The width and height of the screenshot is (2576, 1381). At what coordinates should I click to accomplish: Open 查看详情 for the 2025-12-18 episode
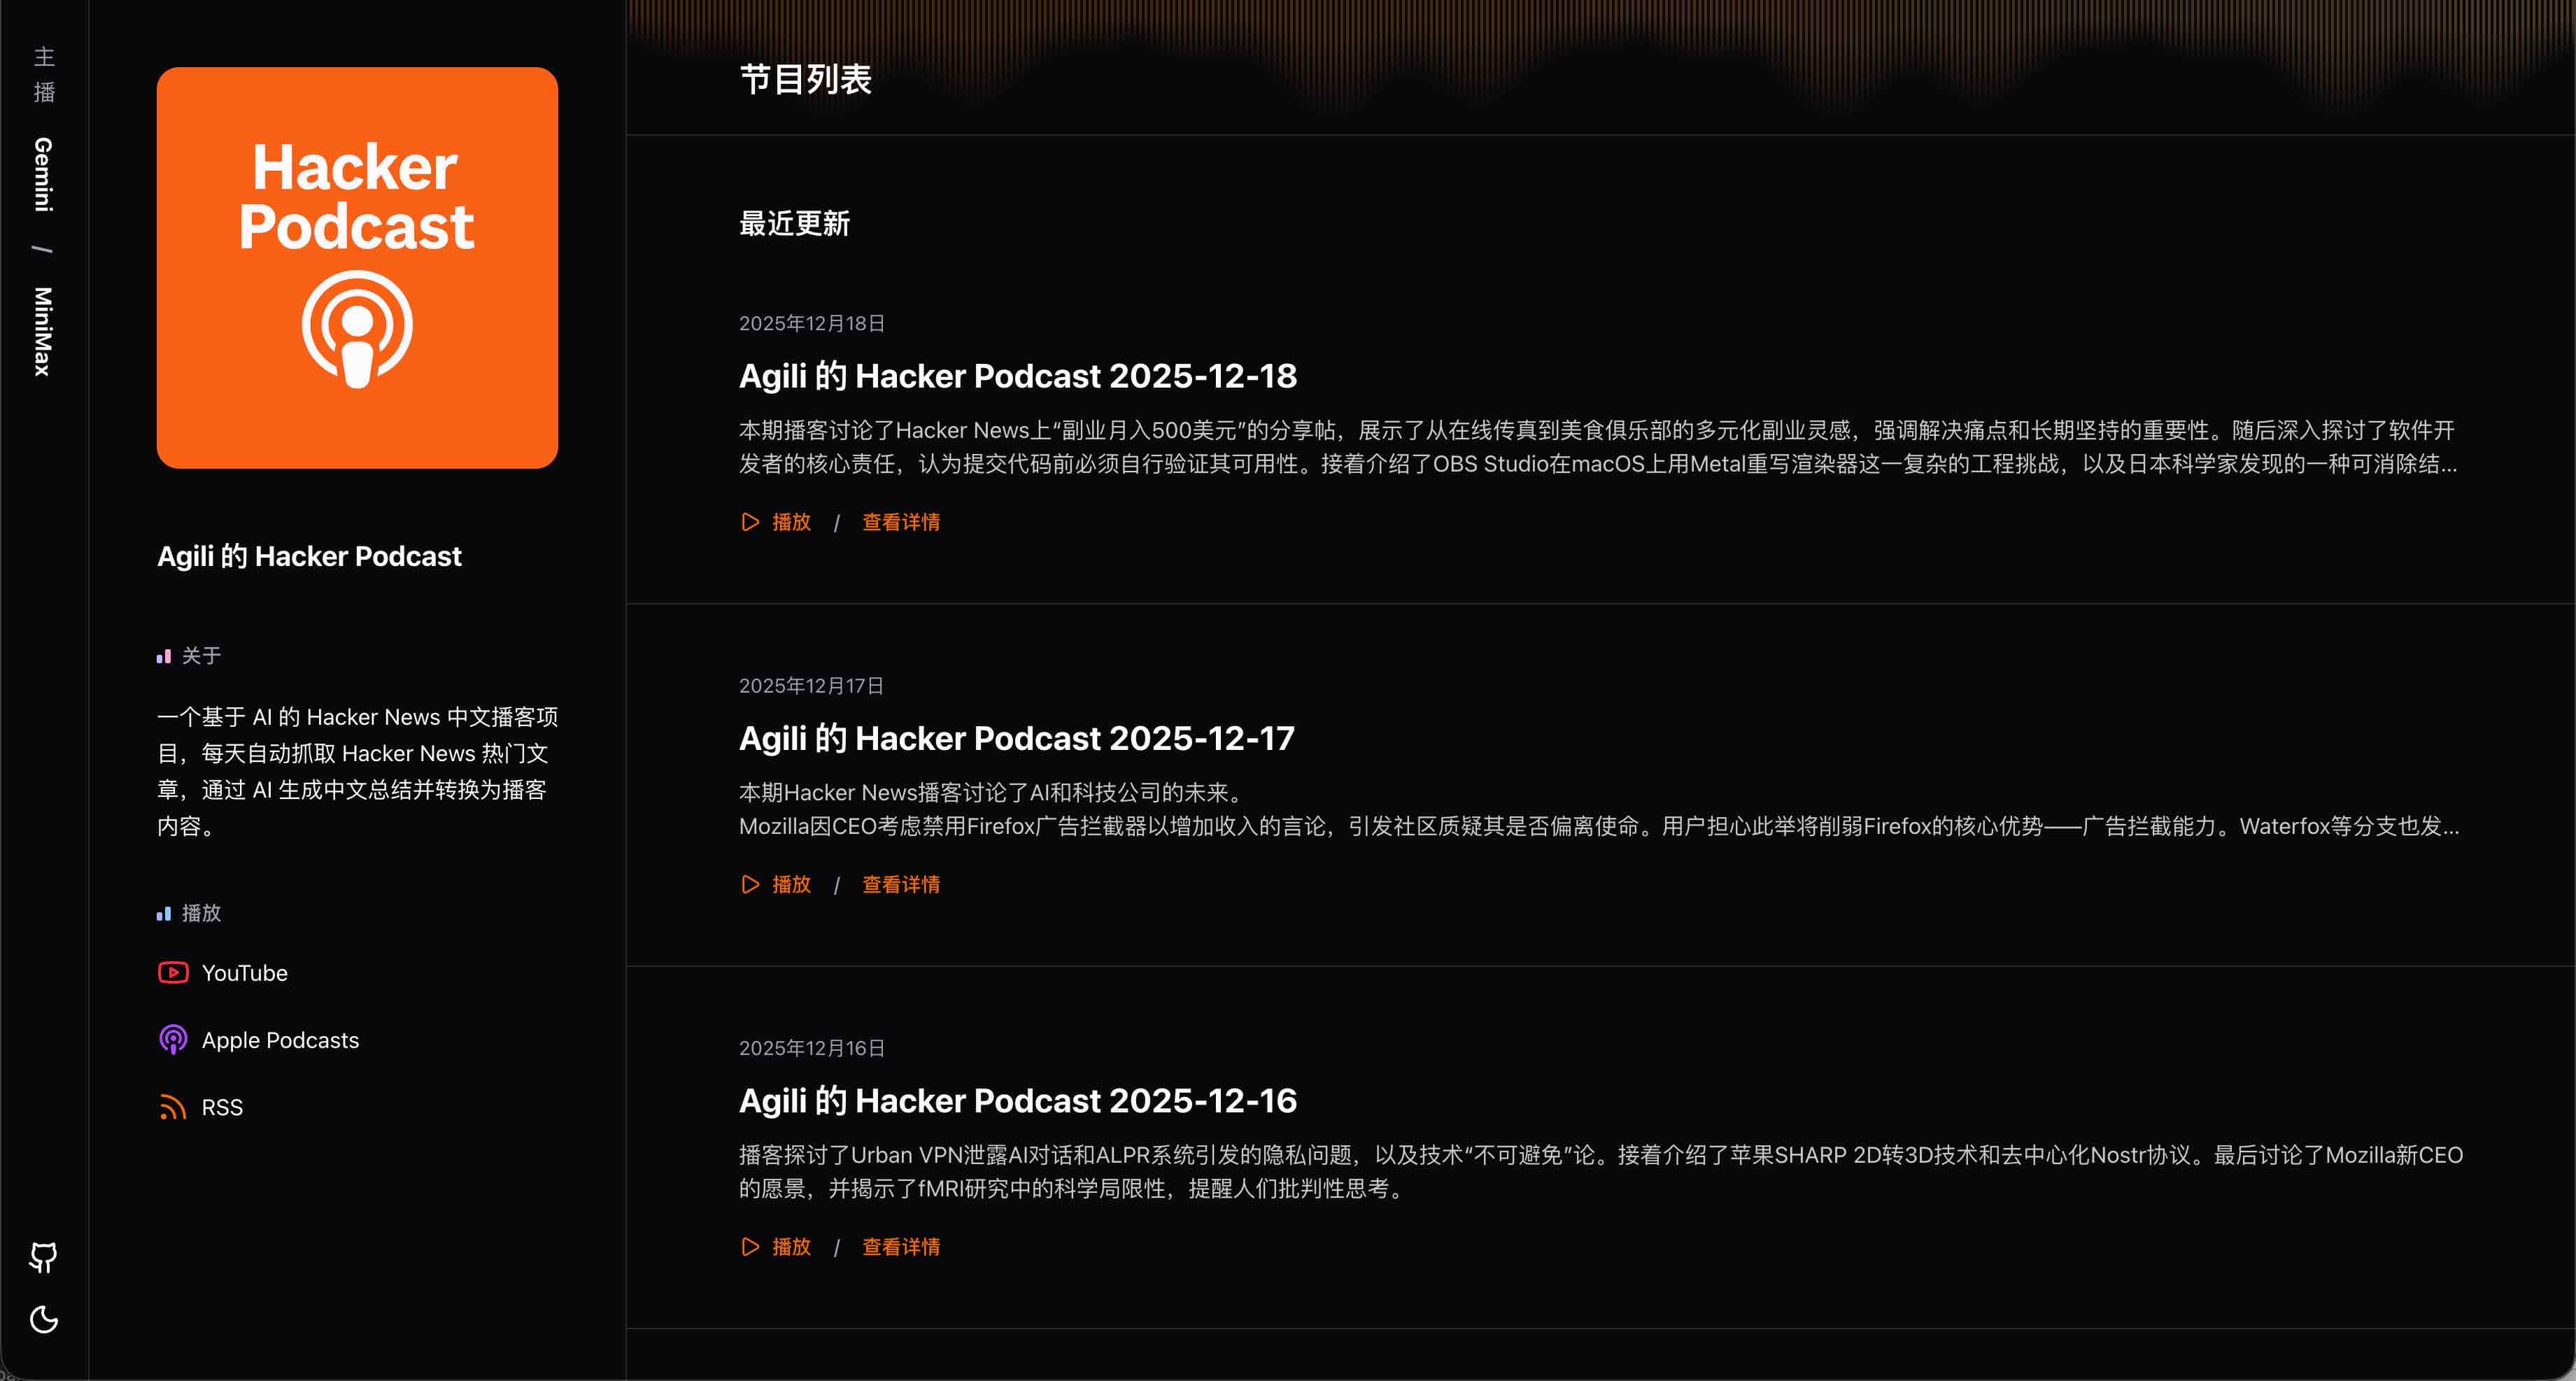click(x=900, y=522)
